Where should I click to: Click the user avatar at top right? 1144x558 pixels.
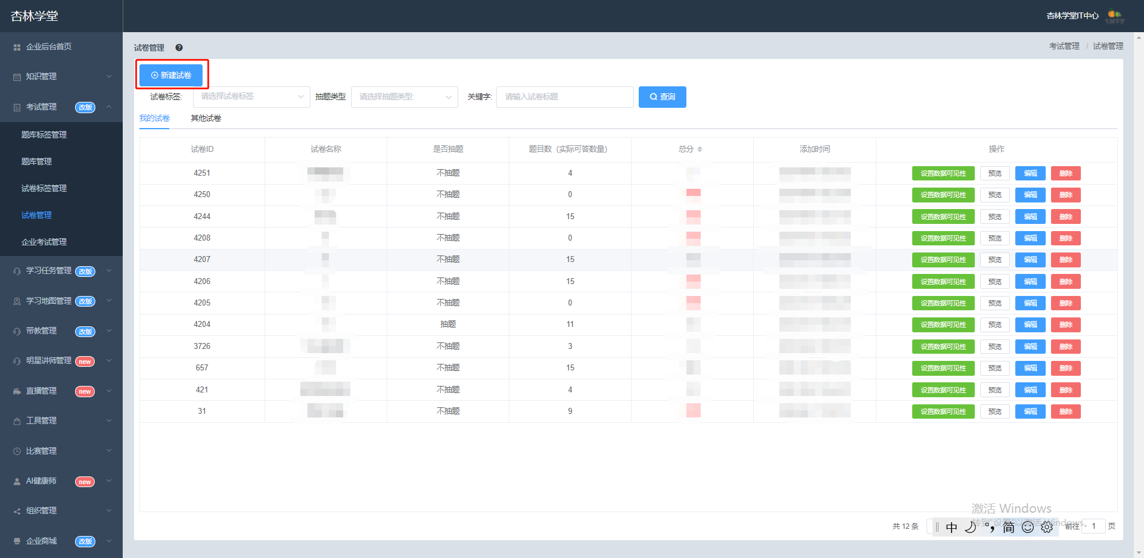(x=1115, y=16)
